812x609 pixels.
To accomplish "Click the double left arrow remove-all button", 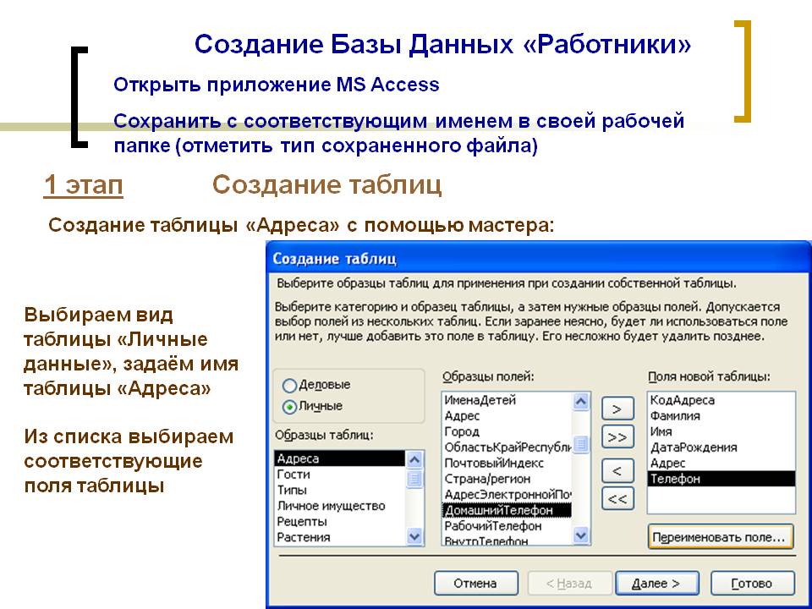I will coord(617,499).
